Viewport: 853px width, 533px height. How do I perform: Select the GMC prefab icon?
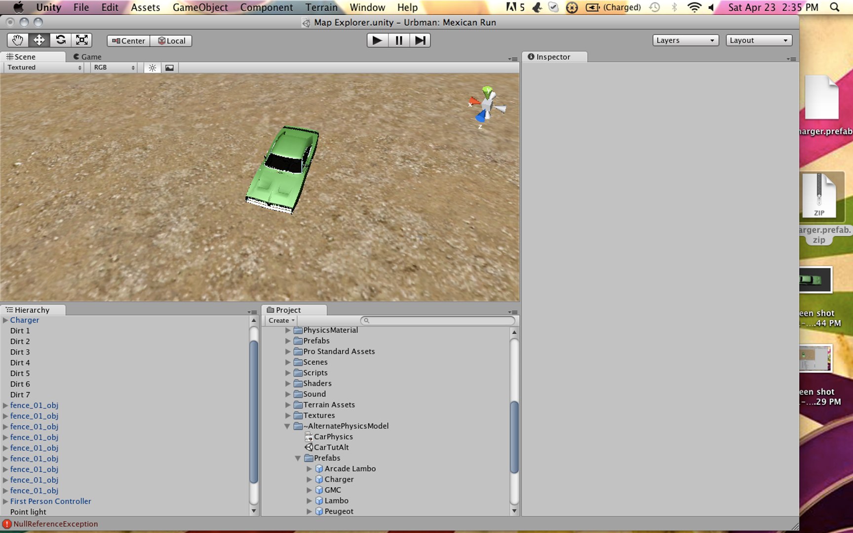[319, 490]
